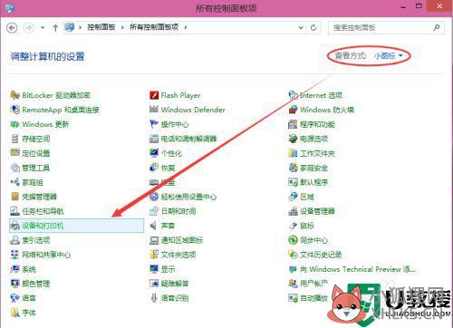Open the Windows 更新 icon
453x328 pixels.
click(15, 124)
